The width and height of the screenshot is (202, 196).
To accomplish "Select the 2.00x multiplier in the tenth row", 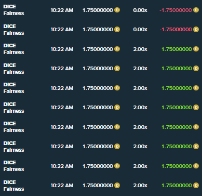I will [x=140, y=186].
